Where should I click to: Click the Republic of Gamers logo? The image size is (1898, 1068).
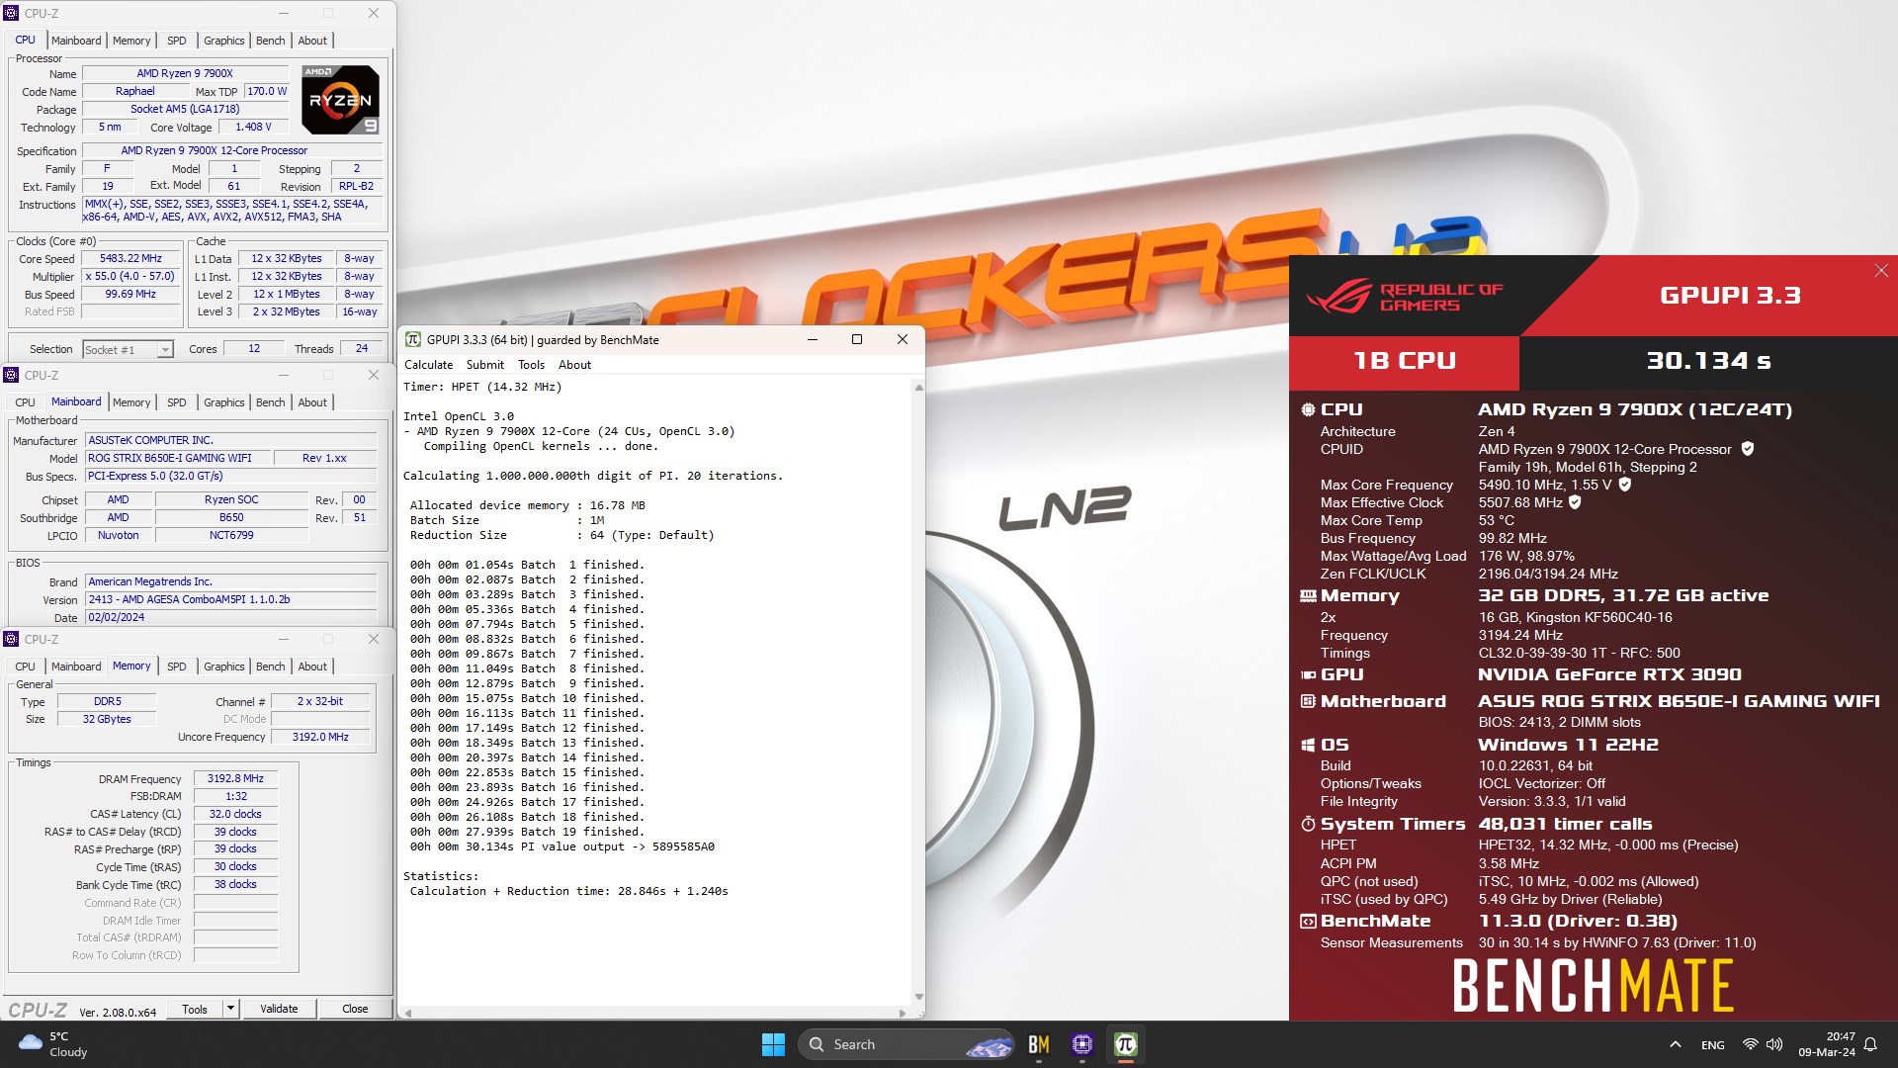point(1405,296)
